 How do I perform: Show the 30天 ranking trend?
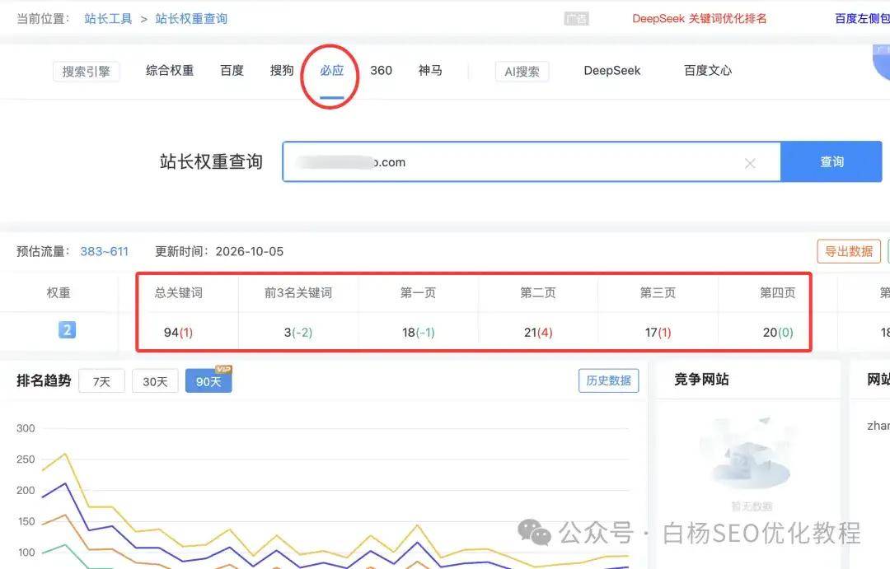pyautogui.click(x=155, y=381)
